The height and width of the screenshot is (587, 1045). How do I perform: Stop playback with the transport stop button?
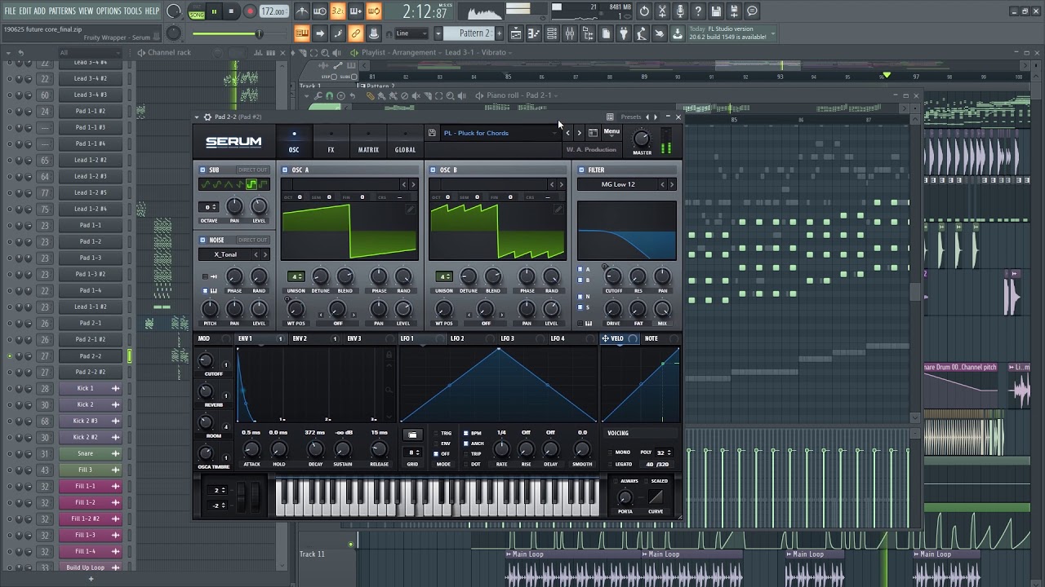pos(231,11)
